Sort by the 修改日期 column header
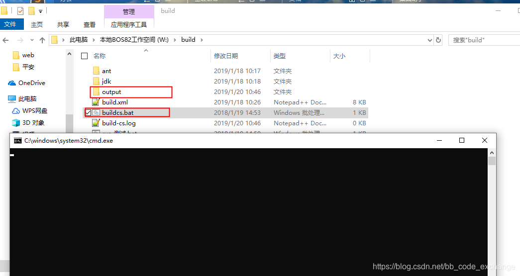The height and width of the screenshot is (276, 520). (226, 56)
